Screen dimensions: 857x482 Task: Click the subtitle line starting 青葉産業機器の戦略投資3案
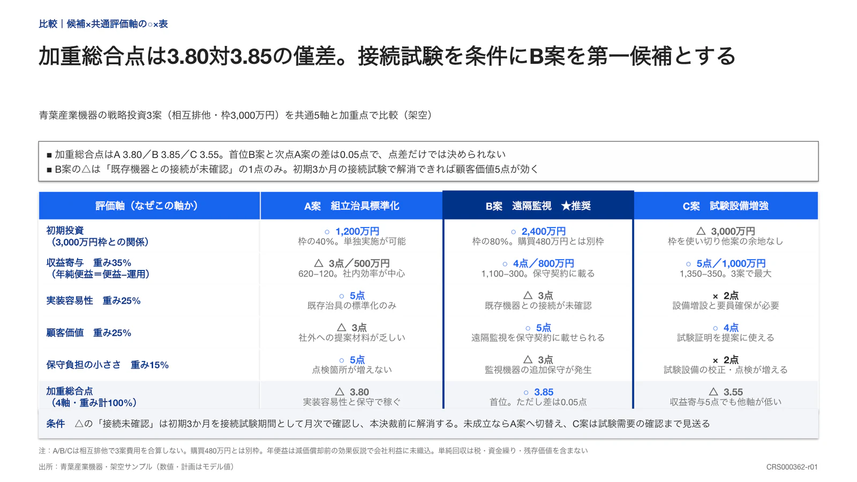236,115
